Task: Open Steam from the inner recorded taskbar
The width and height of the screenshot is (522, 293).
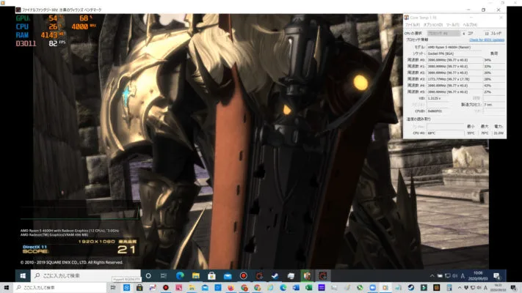Action: pos(275,275)
